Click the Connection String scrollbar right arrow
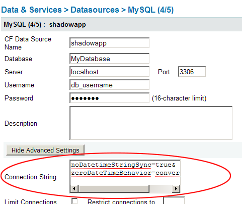This screenshot has height=204, width=242. (x=176, y=188)
